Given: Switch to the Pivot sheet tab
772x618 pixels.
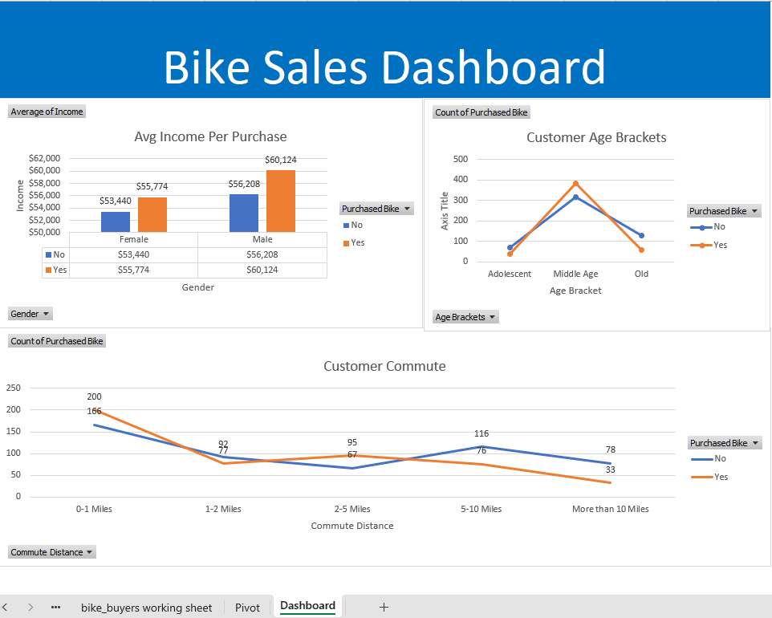Looking at the screenshot, I should click(247, 608).
